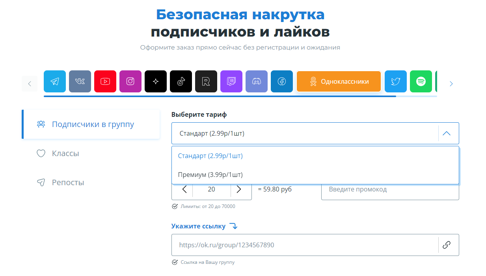Screen dimensions: 486x276
Task: Select the black sparkle star service icon
Action: [156, 81]
